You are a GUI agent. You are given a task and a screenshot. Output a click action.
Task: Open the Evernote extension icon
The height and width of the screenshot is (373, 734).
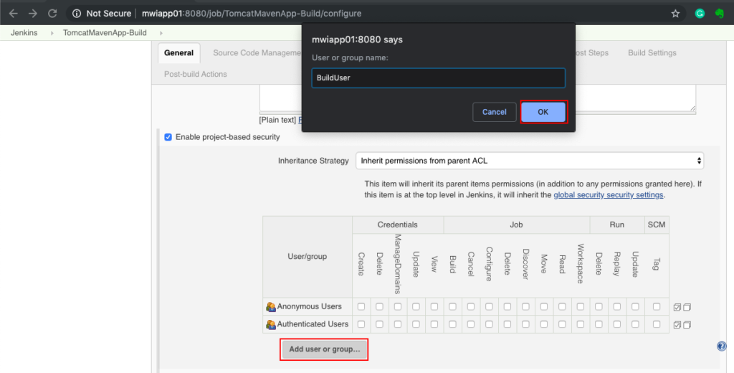tap(719, 14)
